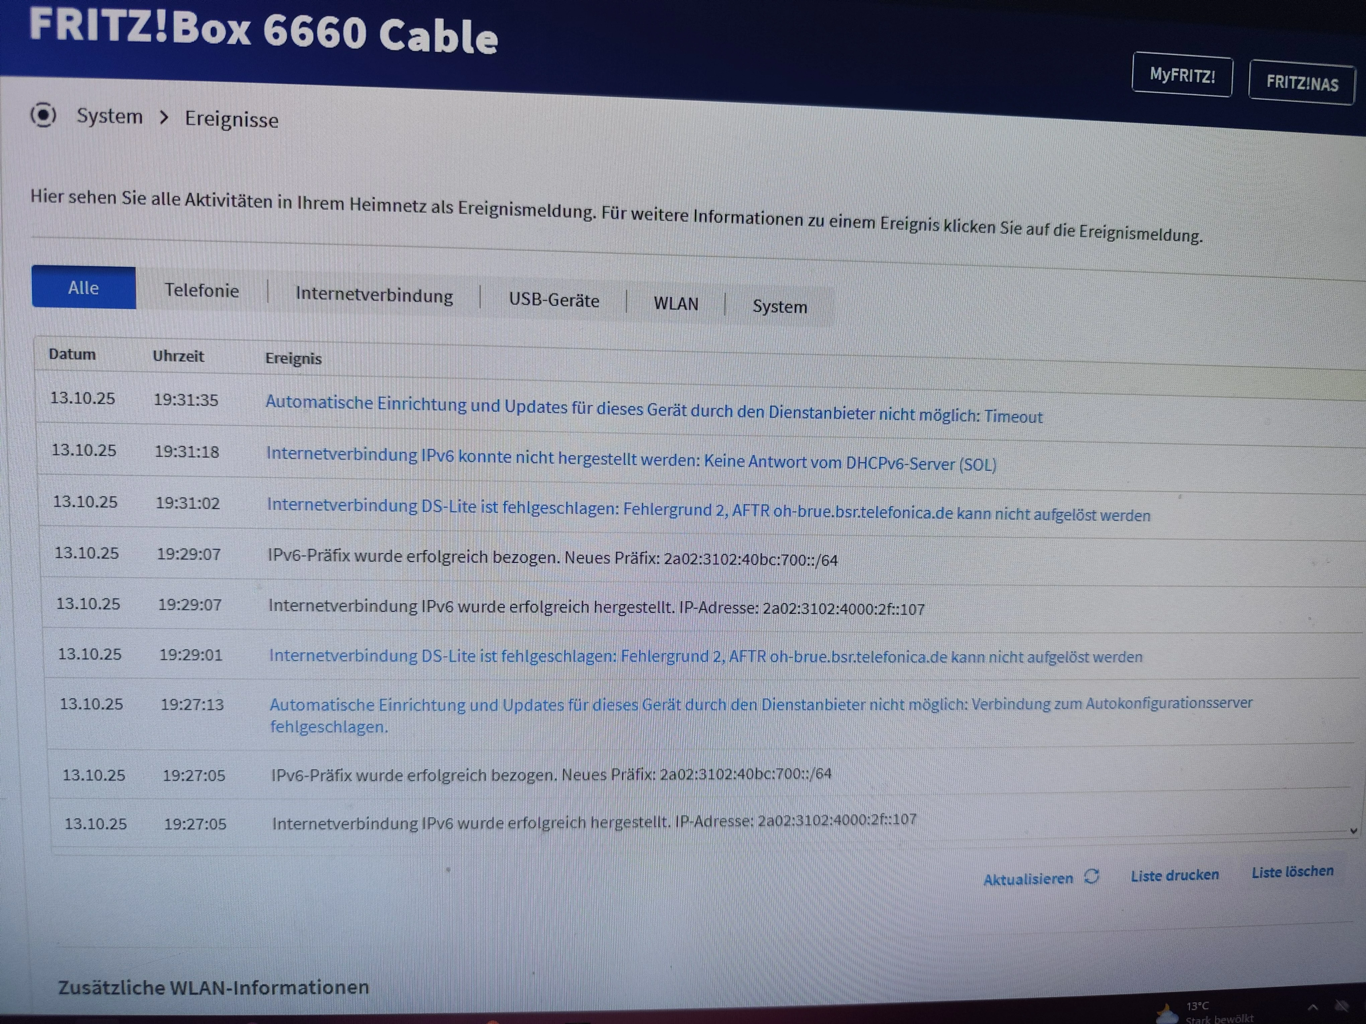Open the DHCPv6-Server (SOL) error event

point(630,459)
